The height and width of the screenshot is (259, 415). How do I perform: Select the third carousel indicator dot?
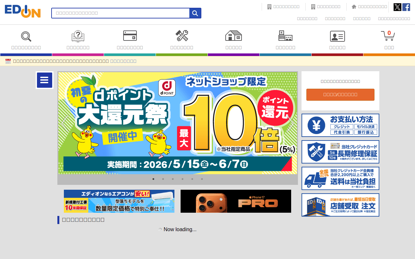(x=173, y=179)
